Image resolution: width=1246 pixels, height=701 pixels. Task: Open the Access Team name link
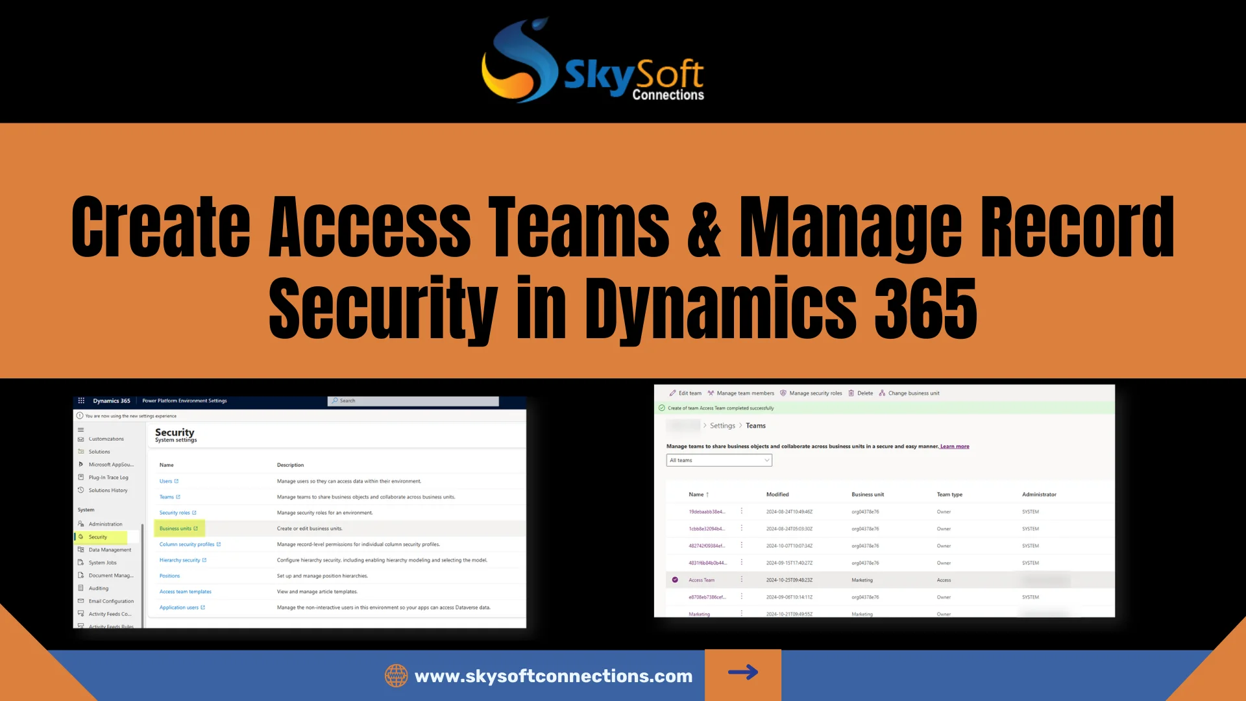(x=702, y=580)
